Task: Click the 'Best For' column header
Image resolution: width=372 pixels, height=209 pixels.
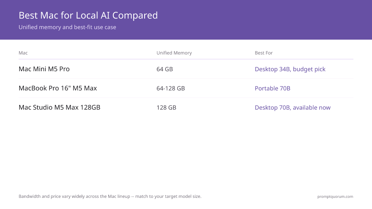Action: (264, 53)
